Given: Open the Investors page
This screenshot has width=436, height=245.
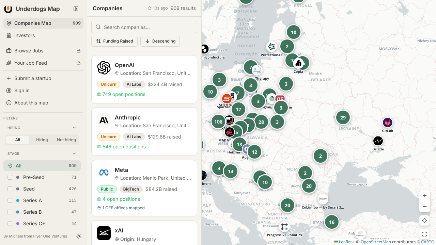Looking at the screenshot, I should [43, 35].
